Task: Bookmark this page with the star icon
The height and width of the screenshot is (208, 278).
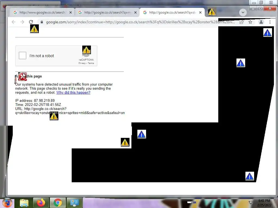Action: [250, 22]
